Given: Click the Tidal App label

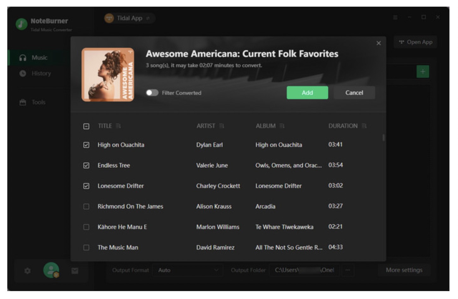Looking at the screenshot, I should click(x=130, y=18).
